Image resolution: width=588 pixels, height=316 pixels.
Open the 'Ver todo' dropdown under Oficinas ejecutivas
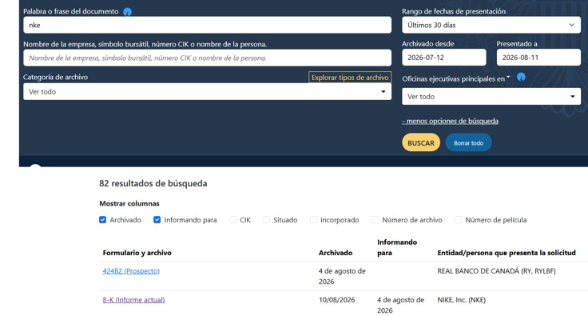491,97
